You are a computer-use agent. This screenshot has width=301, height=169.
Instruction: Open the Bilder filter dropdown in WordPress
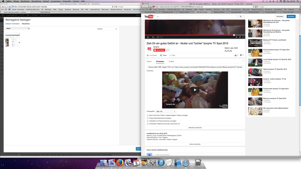[x=18, y=29]
